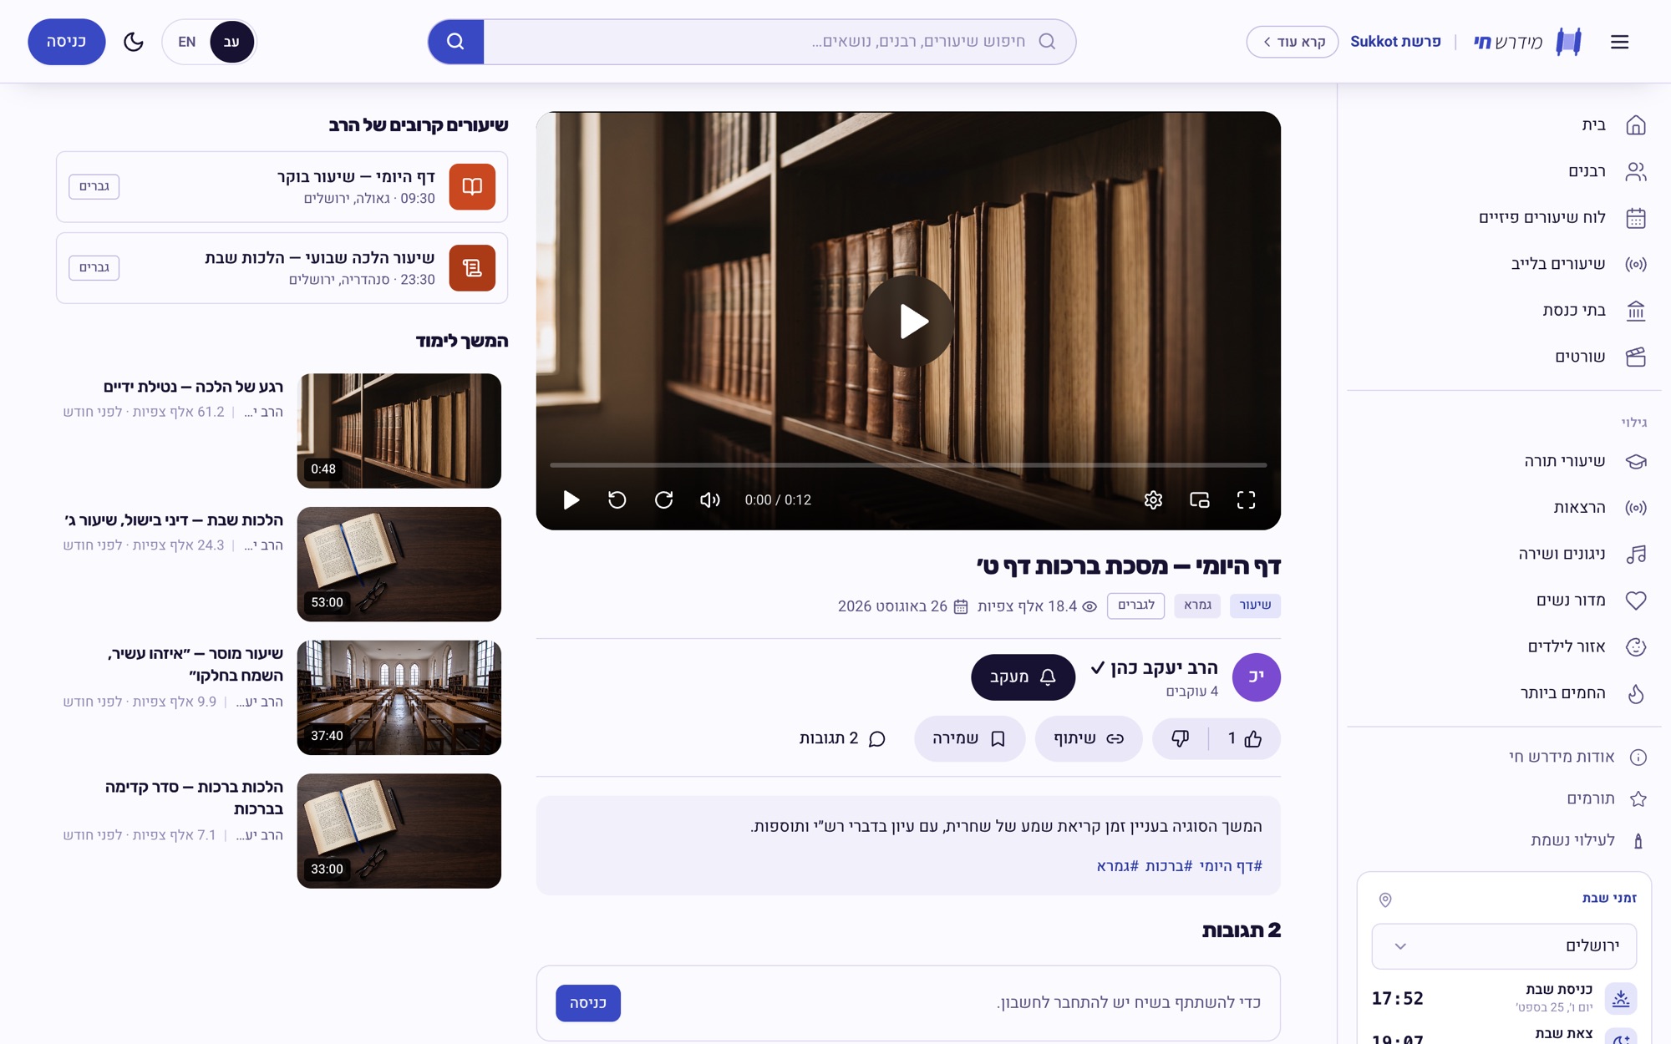The image size is (1671, 1044).
Task: Click the מעקב follow bell button
Action: coord(1023,677)
